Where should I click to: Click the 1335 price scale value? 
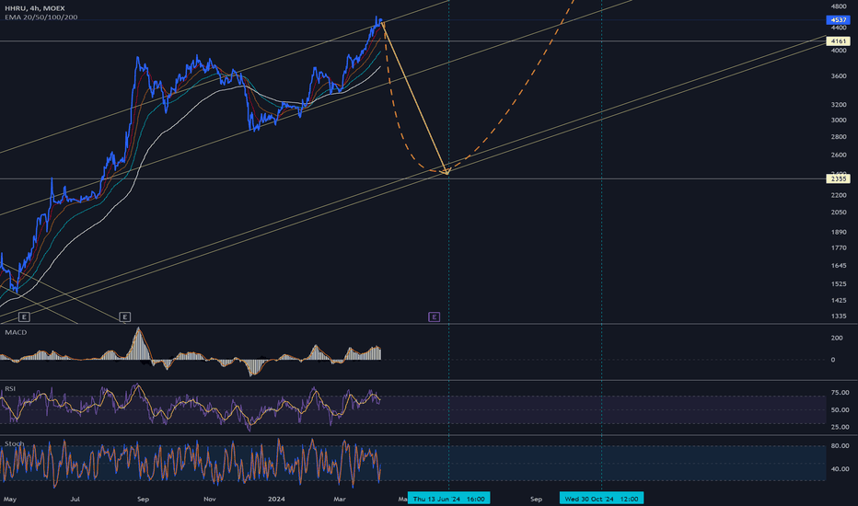[x=839, y=316]
